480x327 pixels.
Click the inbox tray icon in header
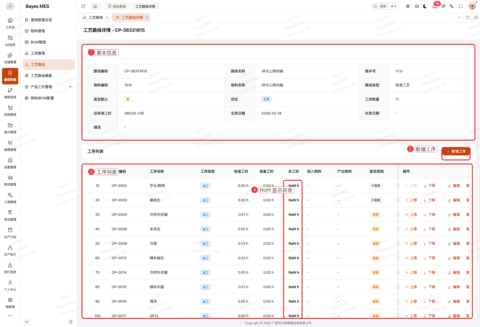(x=417, y=6)
